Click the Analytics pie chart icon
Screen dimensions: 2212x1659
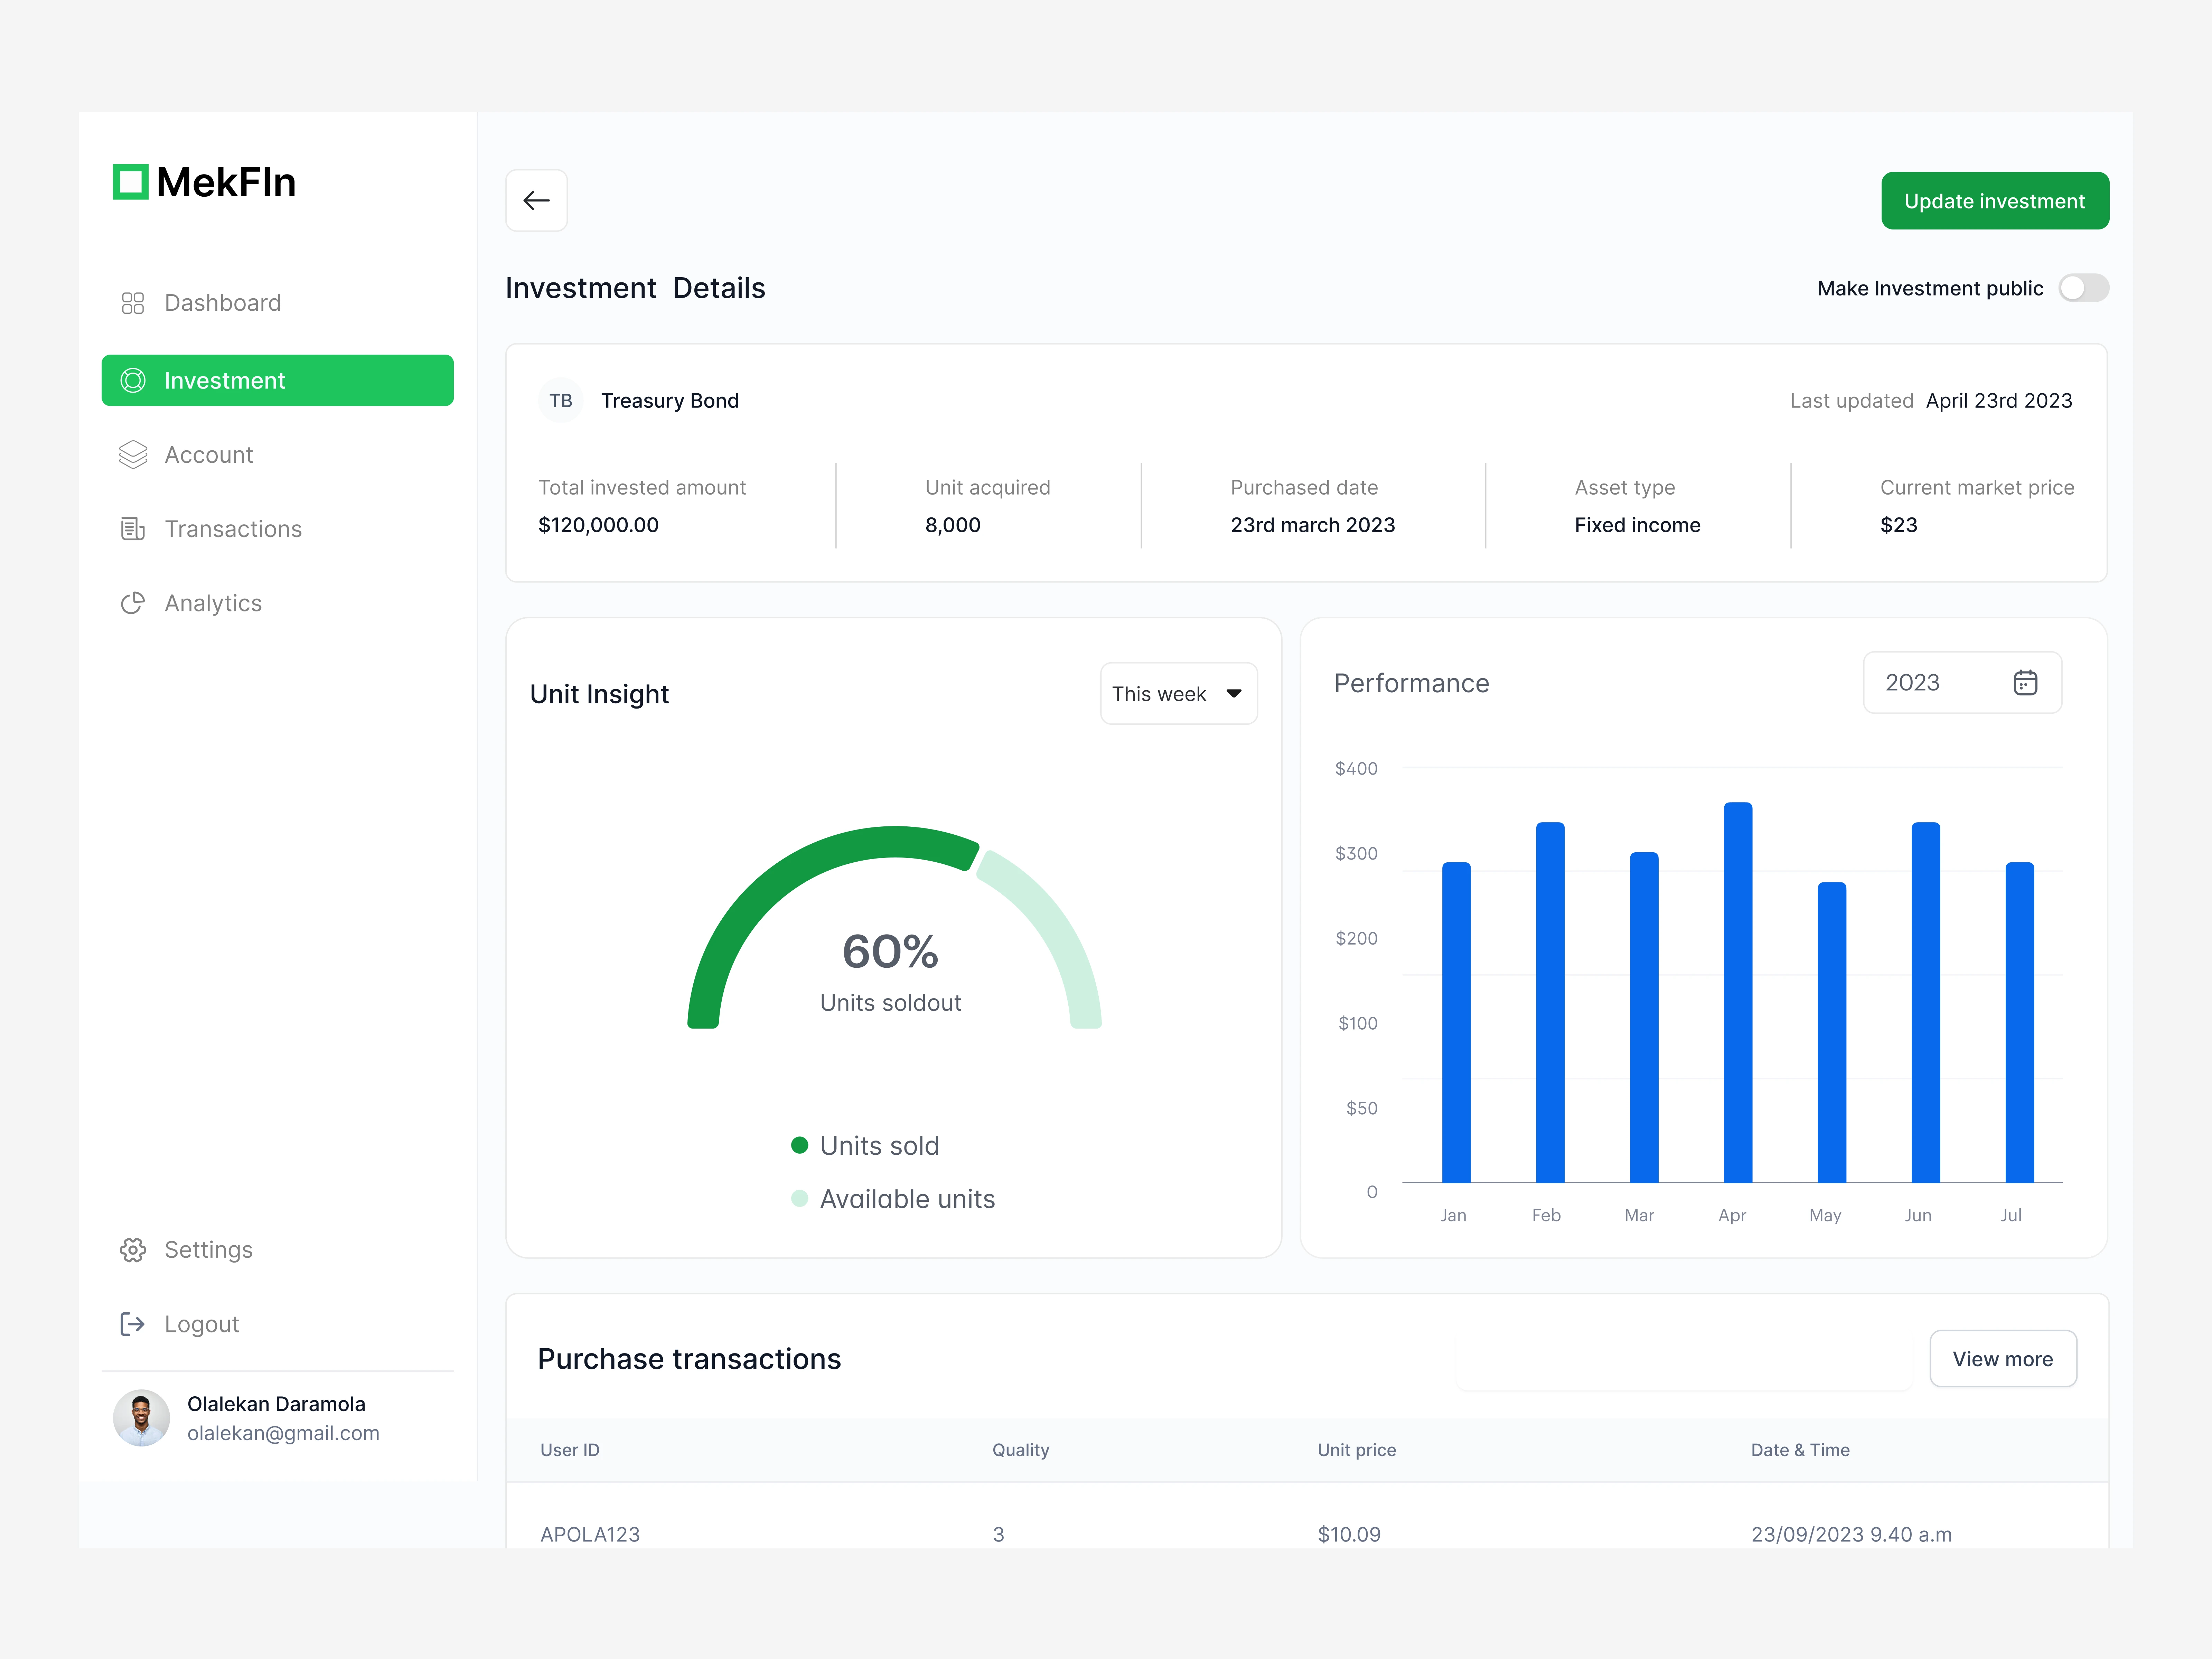pos(133,603)
